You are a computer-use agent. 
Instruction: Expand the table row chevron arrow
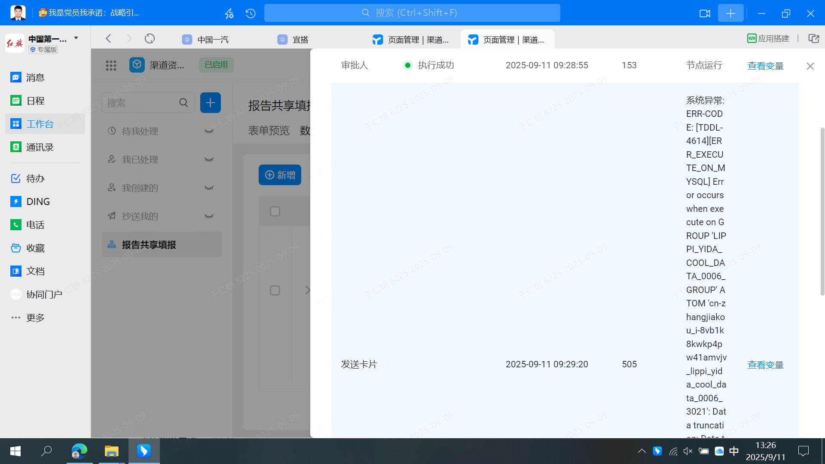pos(307,290)
